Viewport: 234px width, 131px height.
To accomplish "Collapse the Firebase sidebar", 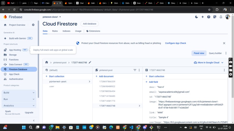I will tap(34, 120).
